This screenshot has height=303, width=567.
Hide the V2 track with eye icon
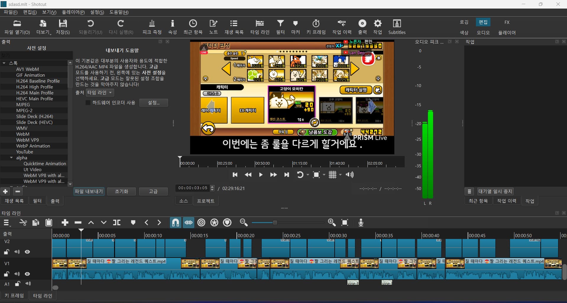[x=27, y=252]
